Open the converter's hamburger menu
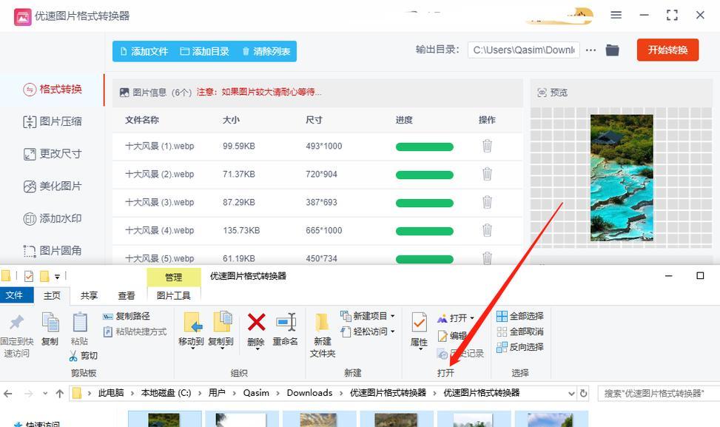Screen dimensions: 720x427 click(616, 15)
